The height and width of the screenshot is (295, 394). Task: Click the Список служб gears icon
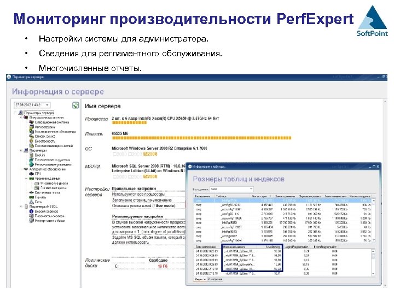31,136
